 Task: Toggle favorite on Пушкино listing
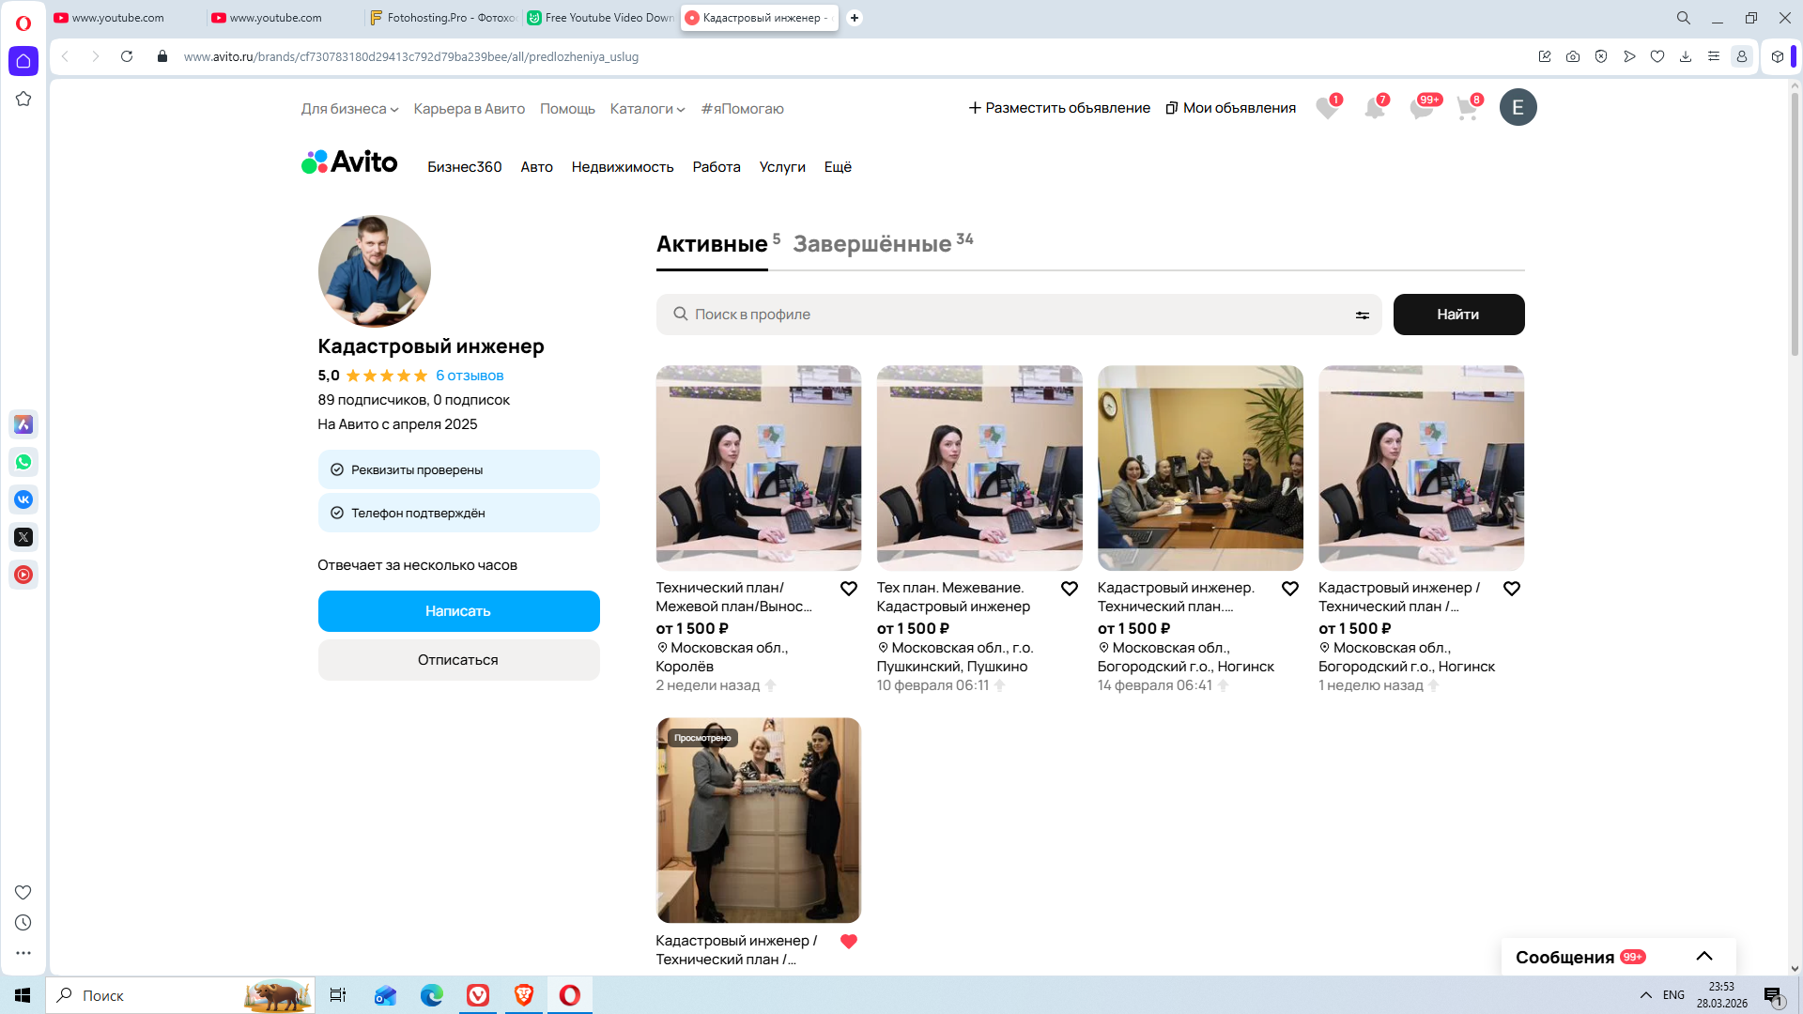1070,589
